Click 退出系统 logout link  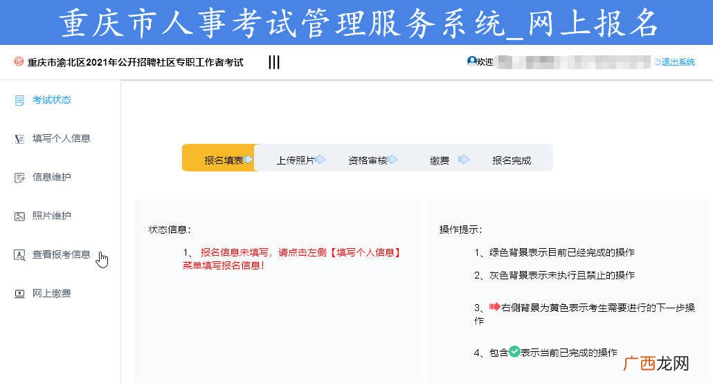675,62
